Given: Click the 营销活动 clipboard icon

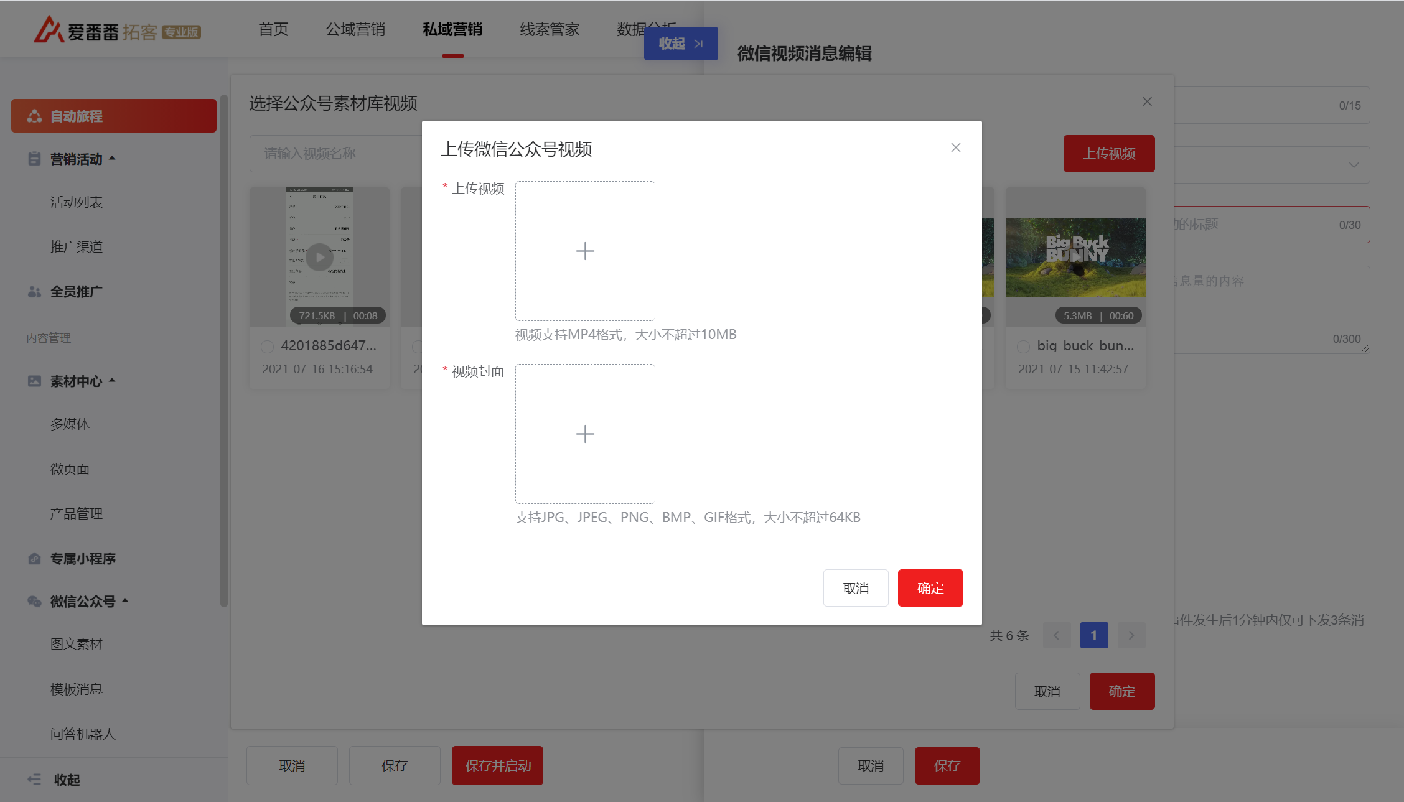Looking at the screenshot, I should click(35, 159).
